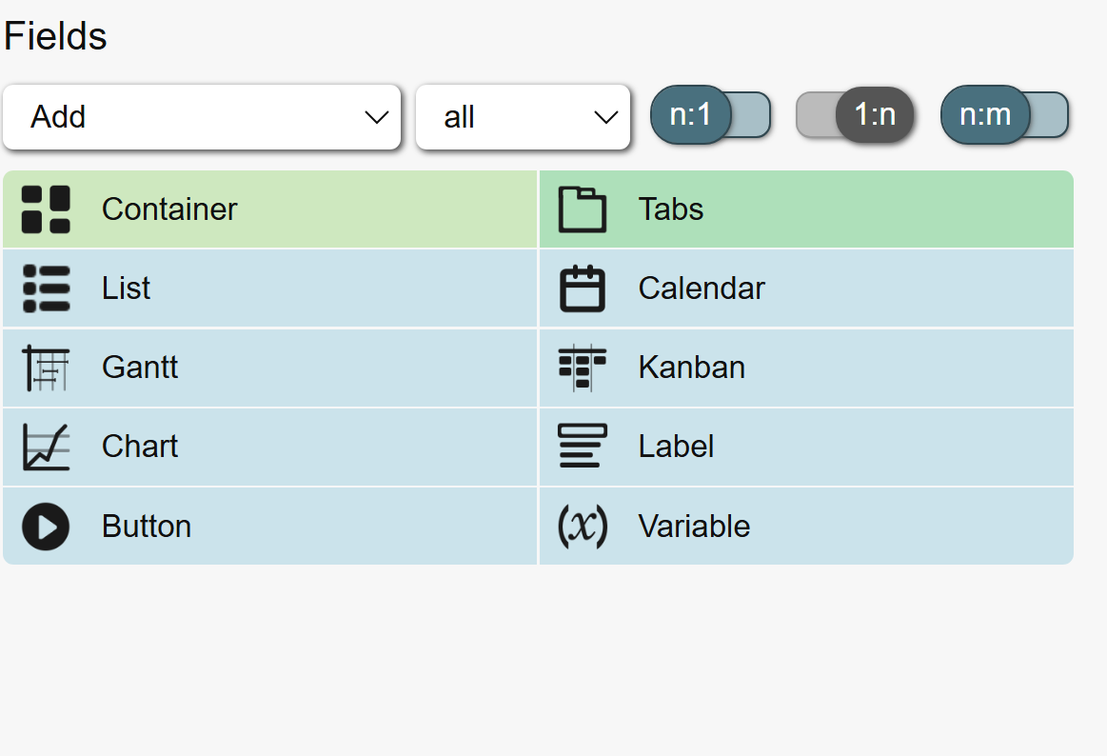Toggle the n:1 relation switch

tap(710, 115)
